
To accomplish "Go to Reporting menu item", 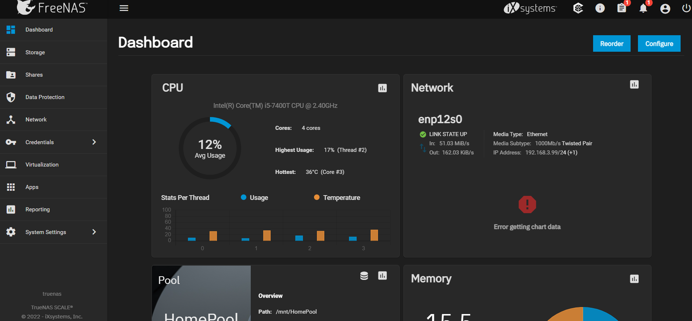I will tap(54, 209).
